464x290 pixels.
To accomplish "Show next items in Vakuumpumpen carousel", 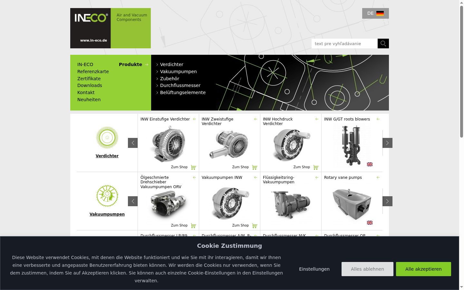I will coord(387,201).
